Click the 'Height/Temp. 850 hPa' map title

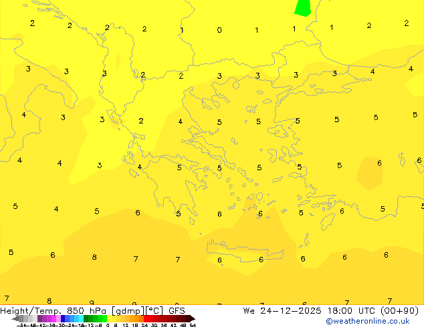coord(54,311)
